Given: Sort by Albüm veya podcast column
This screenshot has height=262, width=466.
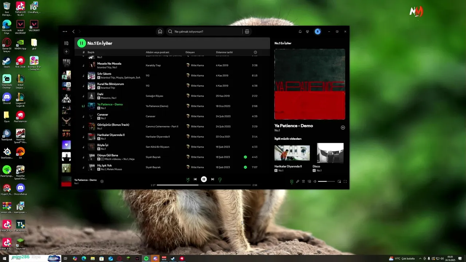Looking at the screenshot, I should (x=157, y=52).
